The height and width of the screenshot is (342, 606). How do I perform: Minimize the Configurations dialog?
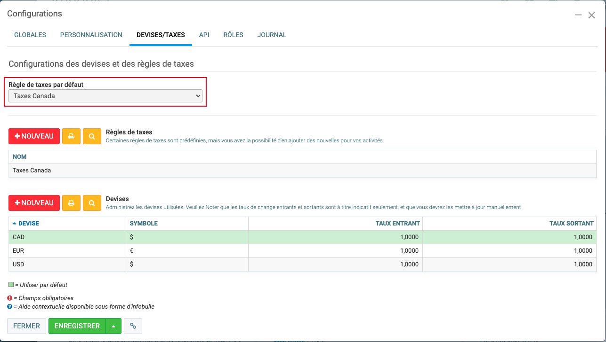click(578, 15)
